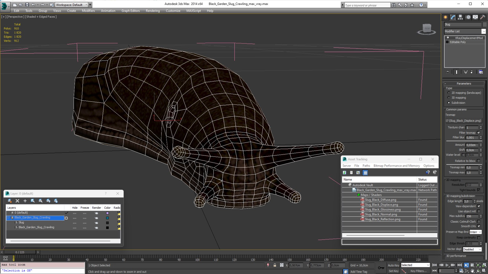Screen dimensions: 488x274
Task: Open the Graph Editors menu
Action: click(x=131, y=11)
